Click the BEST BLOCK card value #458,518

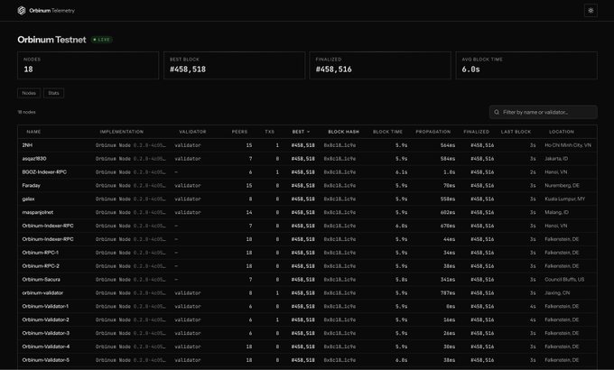pos(188,69)
